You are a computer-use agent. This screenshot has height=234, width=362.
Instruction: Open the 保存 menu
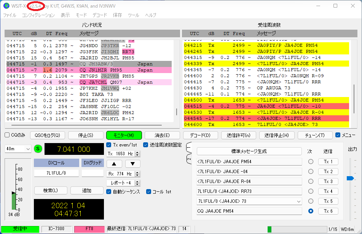point(117,15)
